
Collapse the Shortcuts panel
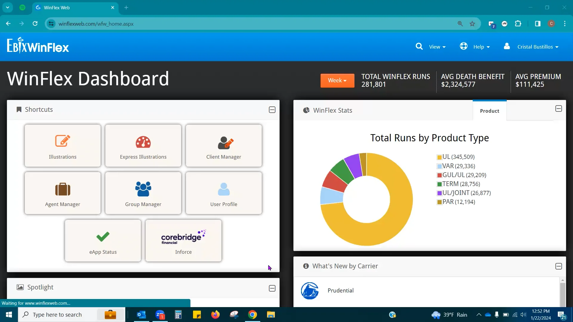pyautogui.click(x=272, y=110)
